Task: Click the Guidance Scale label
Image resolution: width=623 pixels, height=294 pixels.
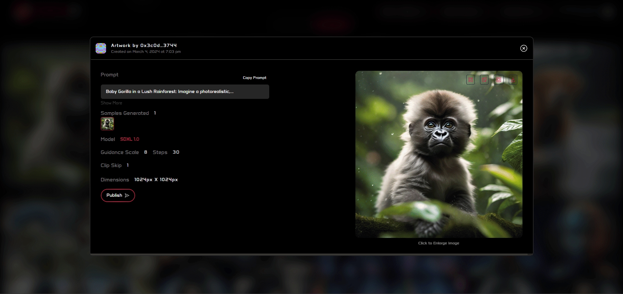Action: tap(119, 152)
